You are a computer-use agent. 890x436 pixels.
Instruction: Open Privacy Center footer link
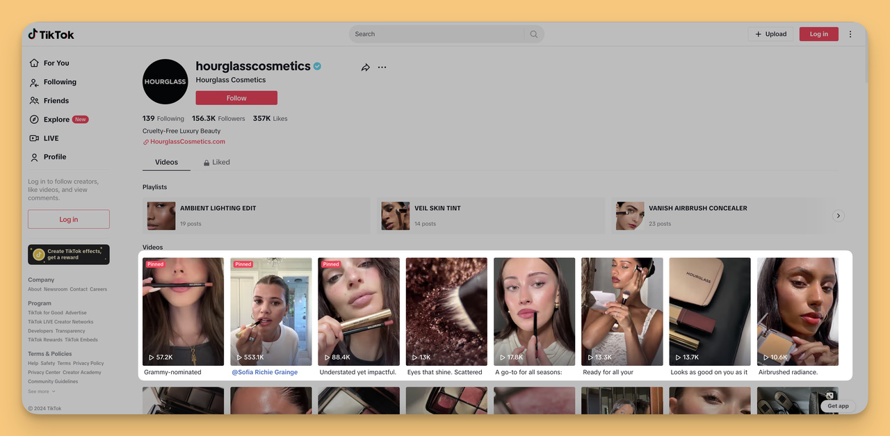coord(44,372)
